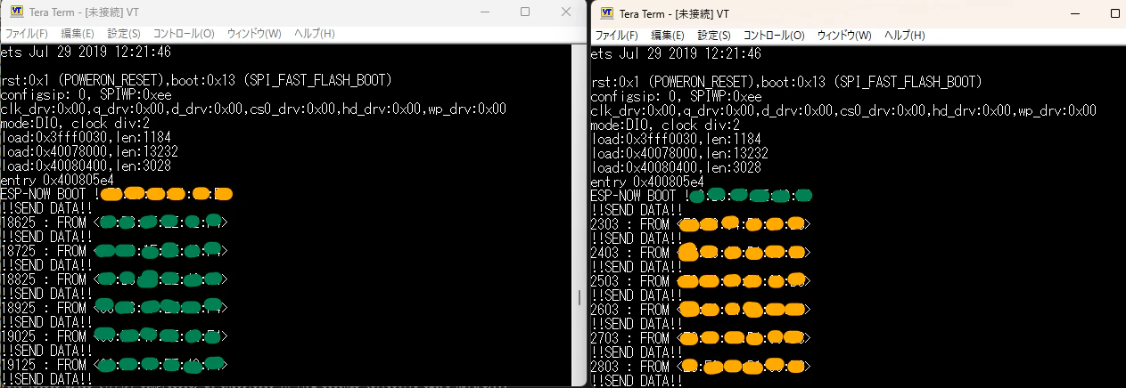1126x388 pixels.
Task: Minimize the left Tera Term window
Action: (x=484, y=12)
